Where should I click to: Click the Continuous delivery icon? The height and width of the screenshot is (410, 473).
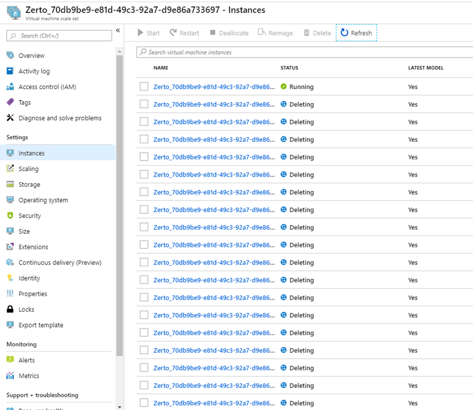(10, 262)
